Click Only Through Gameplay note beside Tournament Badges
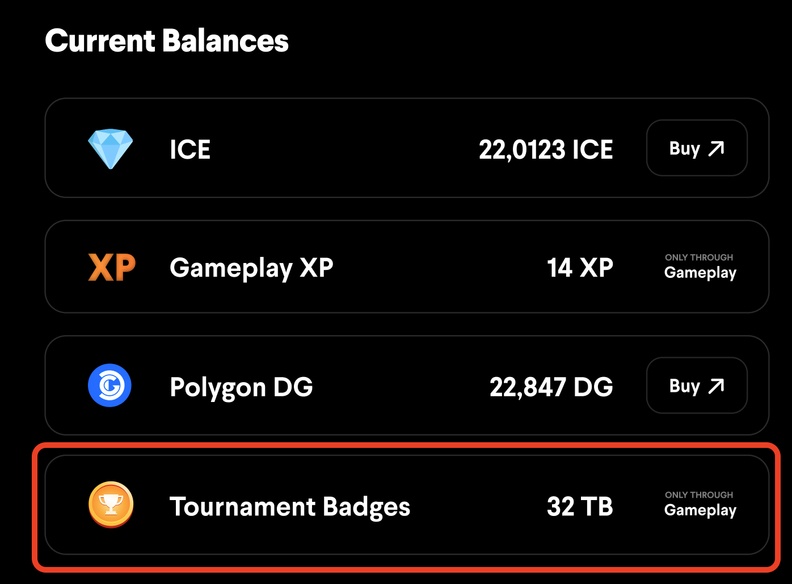Viewport: 792px width, 584px height. coord(700,505)
